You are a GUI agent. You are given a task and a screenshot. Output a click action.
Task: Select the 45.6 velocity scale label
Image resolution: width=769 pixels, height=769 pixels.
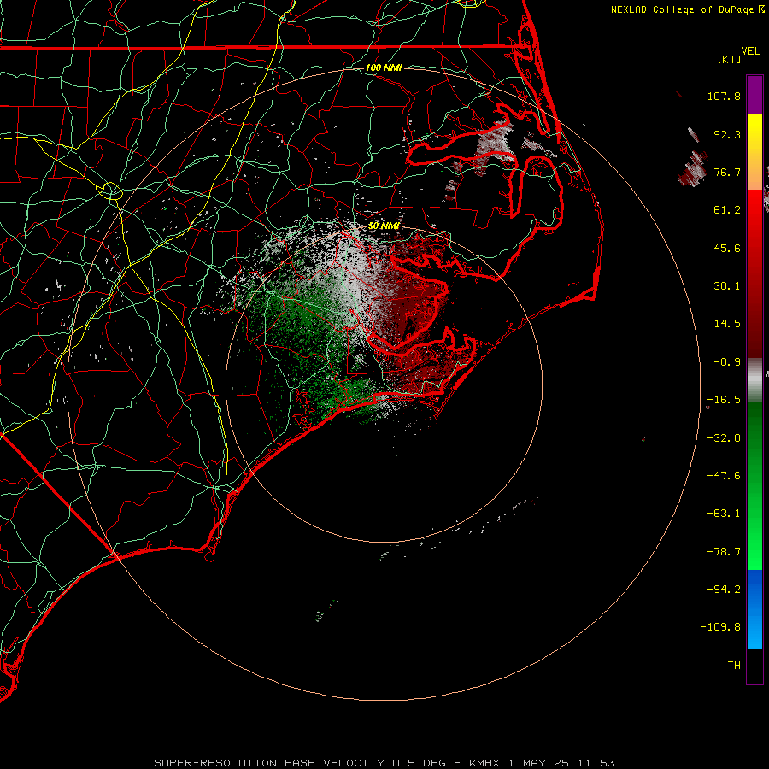click(x=727, y=248)
